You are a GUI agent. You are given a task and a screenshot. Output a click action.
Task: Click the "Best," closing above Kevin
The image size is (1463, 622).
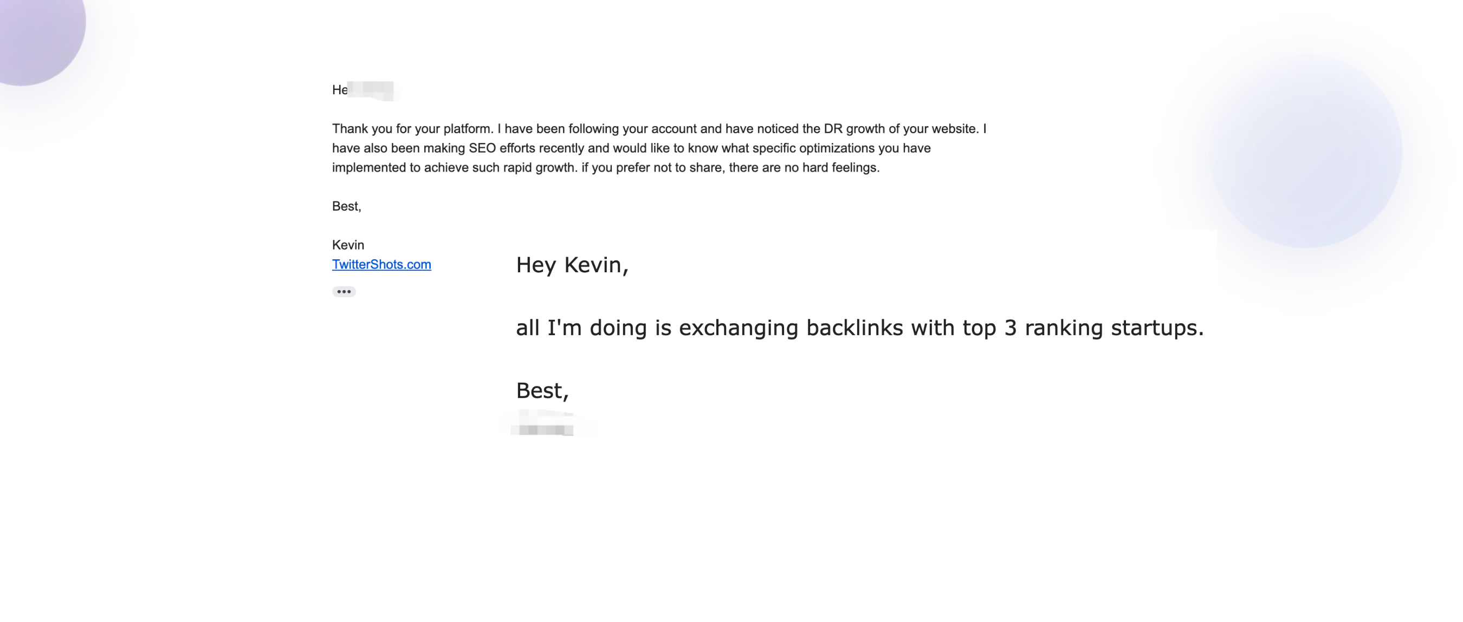point(346,206)
